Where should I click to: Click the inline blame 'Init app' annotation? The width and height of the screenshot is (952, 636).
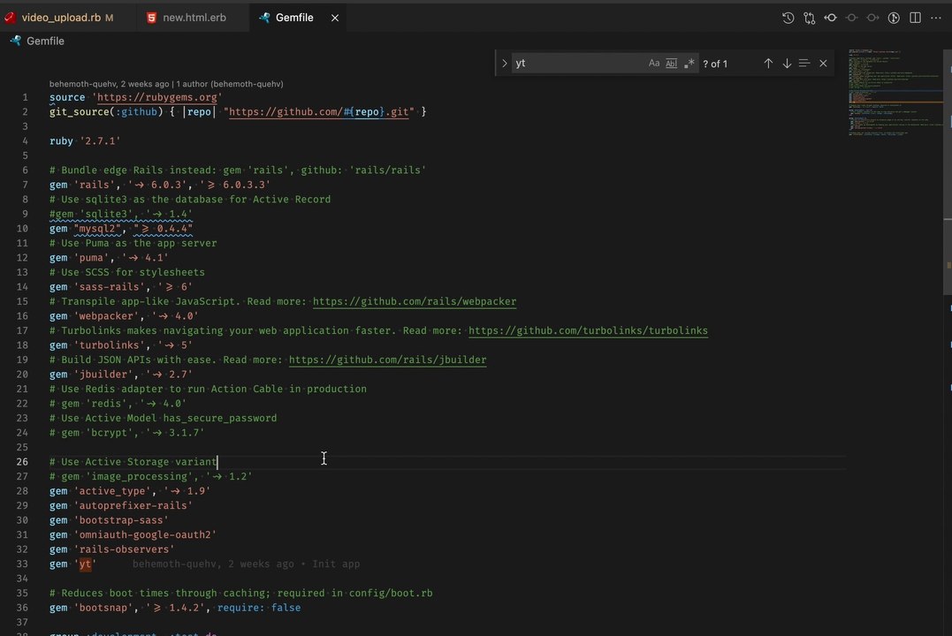(246, 564)
